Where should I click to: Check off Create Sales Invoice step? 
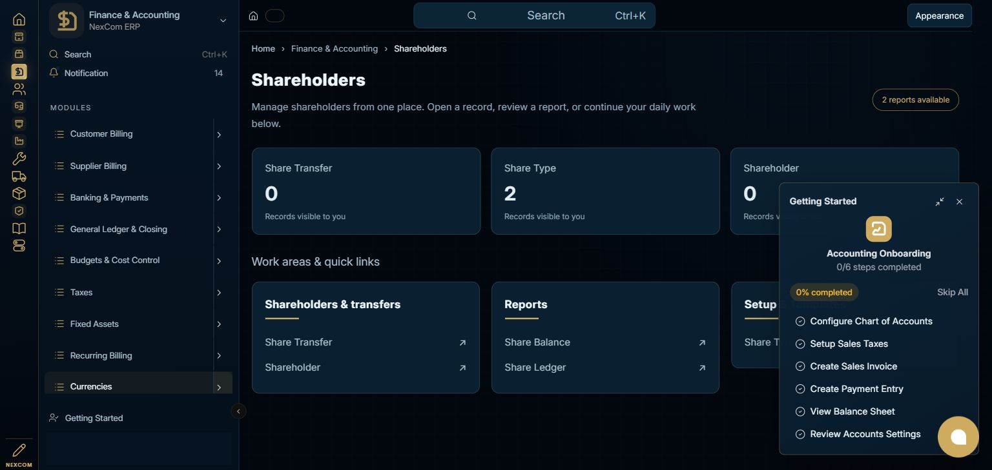[800, 366]
